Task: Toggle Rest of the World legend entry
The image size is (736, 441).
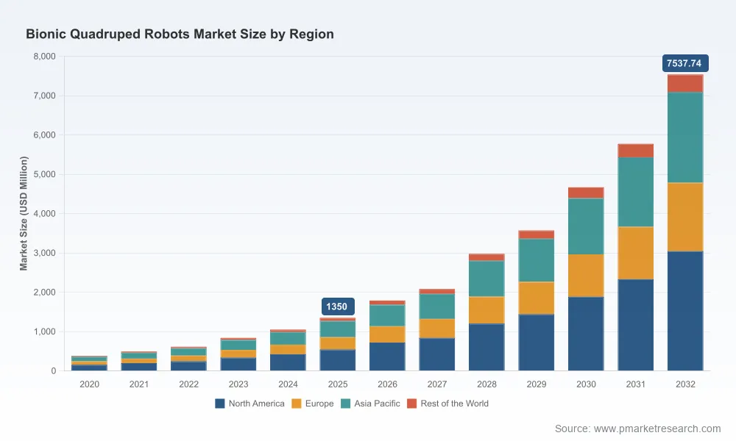Action: (447, 404)
